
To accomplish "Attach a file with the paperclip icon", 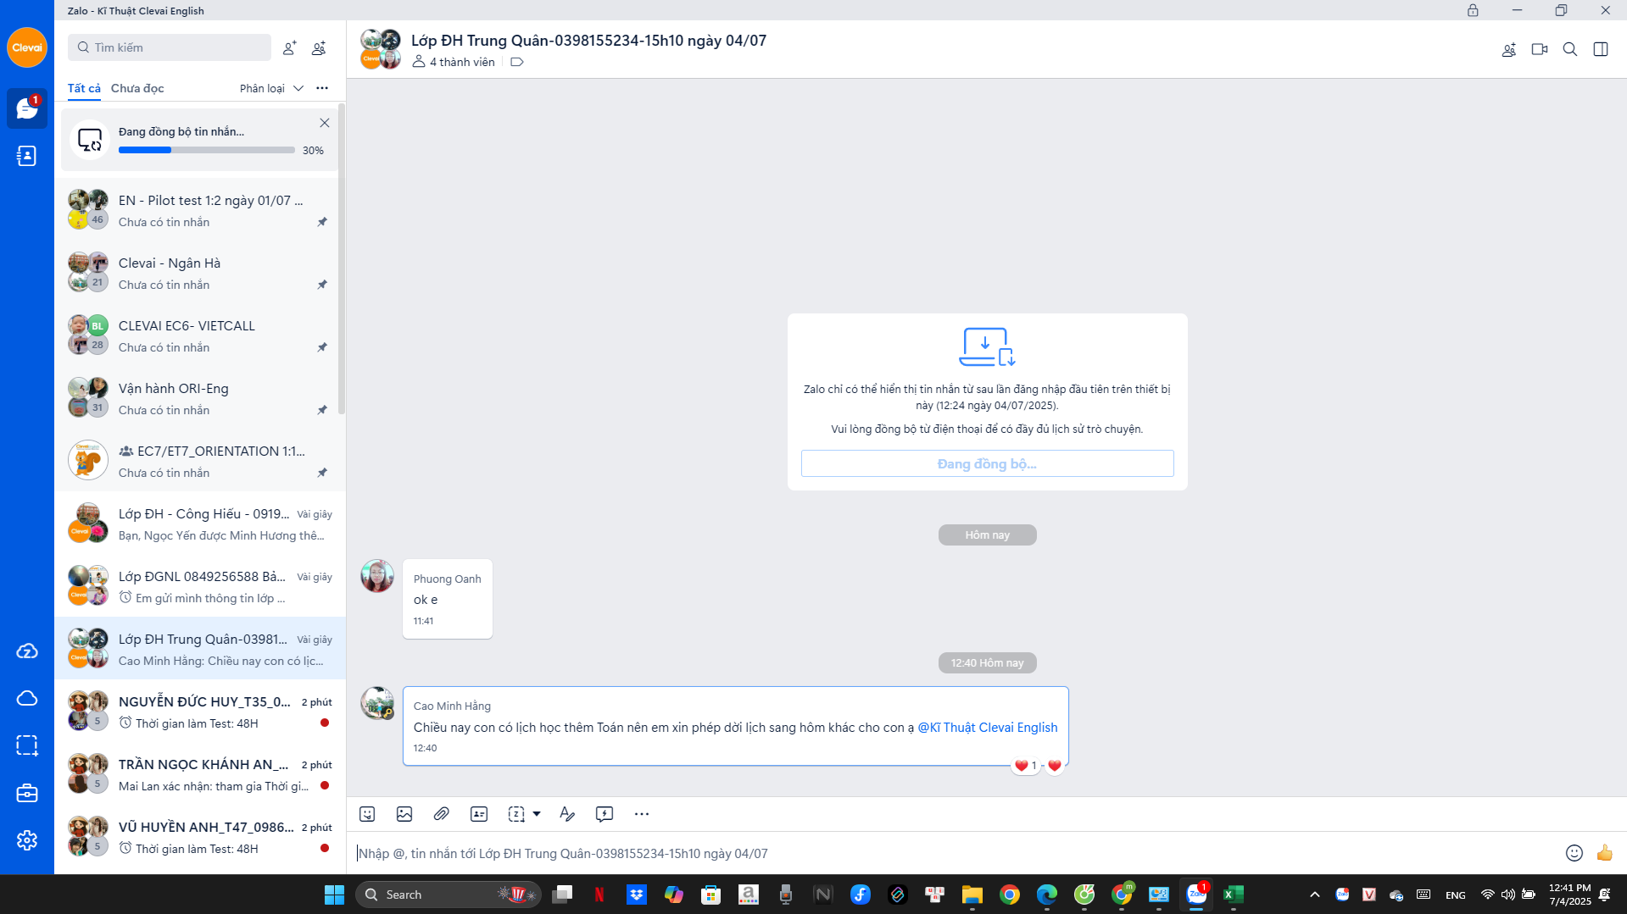I will (442, 814).
